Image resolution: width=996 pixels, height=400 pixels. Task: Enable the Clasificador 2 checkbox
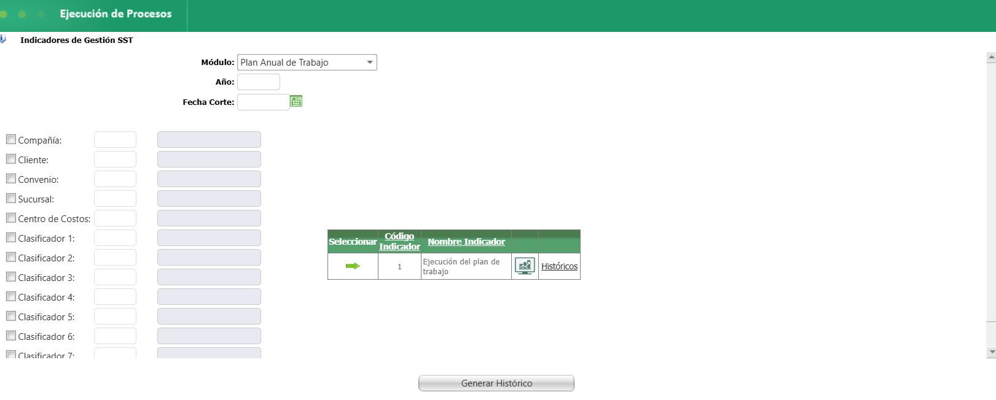click(x=11, y=257)
